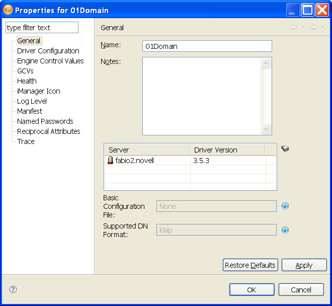Screen dimensions: 332x306
Task: Click the Restore Defaults button
Action: point(251,265)
